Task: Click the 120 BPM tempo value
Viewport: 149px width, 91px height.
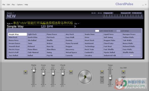Action: tap(47, 27)
